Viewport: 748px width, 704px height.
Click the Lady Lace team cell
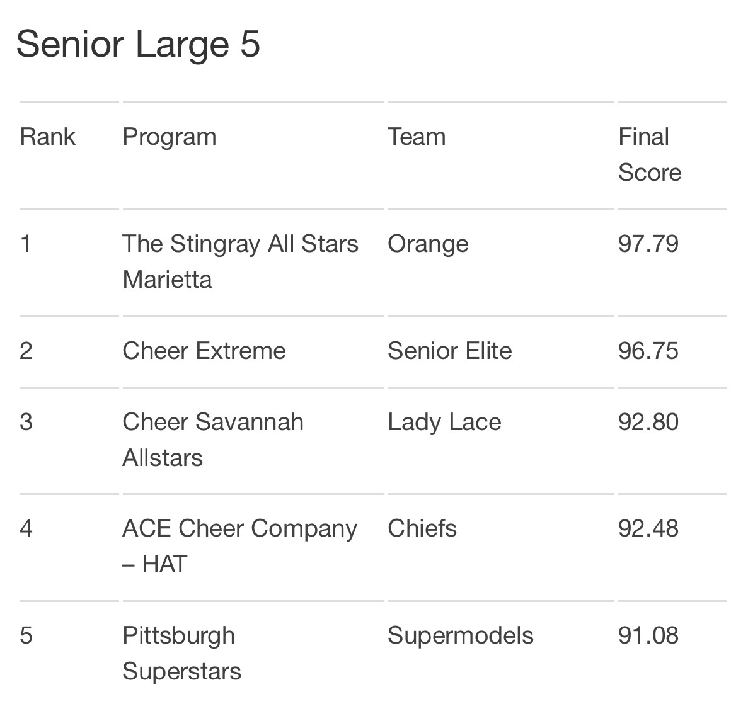445,423
